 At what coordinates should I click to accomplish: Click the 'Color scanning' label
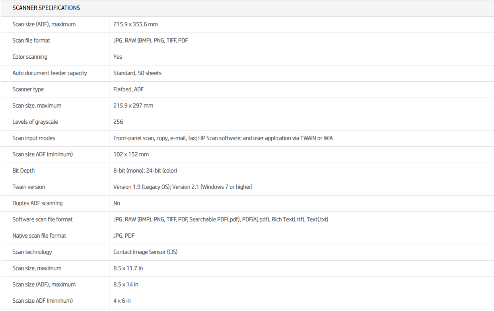(30, 57)
